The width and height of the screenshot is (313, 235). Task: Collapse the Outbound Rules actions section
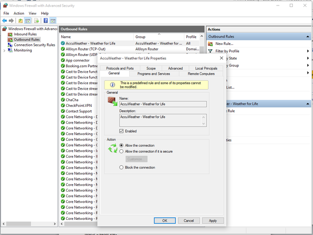coord(307,36)
